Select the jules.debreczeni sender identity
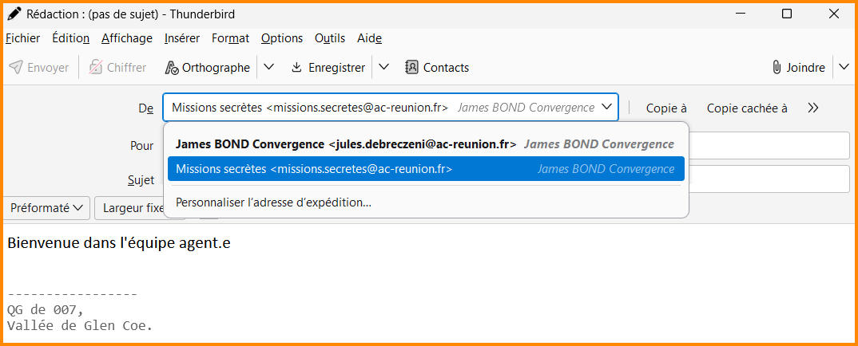Image resolution: width=858 pixels, height=346 pixels. 425,144
